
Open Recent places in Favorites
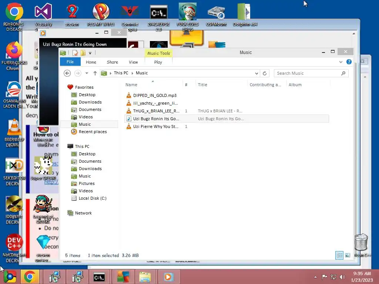point(93,132)
